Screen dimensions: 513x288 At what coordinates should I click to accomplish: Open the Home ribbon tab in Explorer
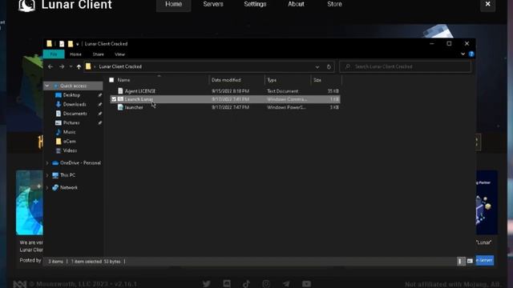click(x=75, y=54)
